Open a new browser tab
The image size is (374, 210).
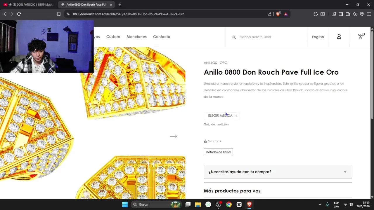(x=120, y=5)
